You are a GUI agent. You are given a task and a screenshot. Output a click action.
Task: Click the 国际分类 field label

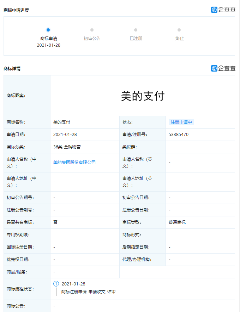(x=16, y=147)
